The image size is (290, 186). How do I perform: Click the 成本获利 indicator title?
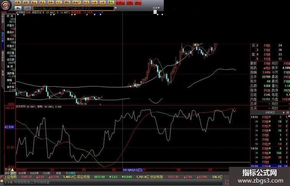(21, 107)
